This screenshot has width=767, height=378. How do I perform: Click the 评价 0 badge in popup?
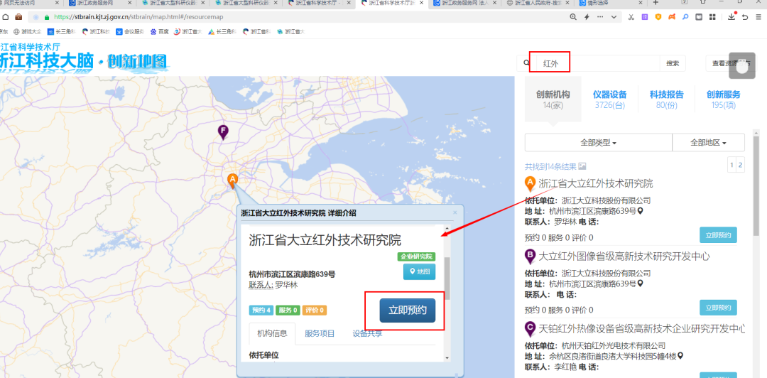(314, 310)
